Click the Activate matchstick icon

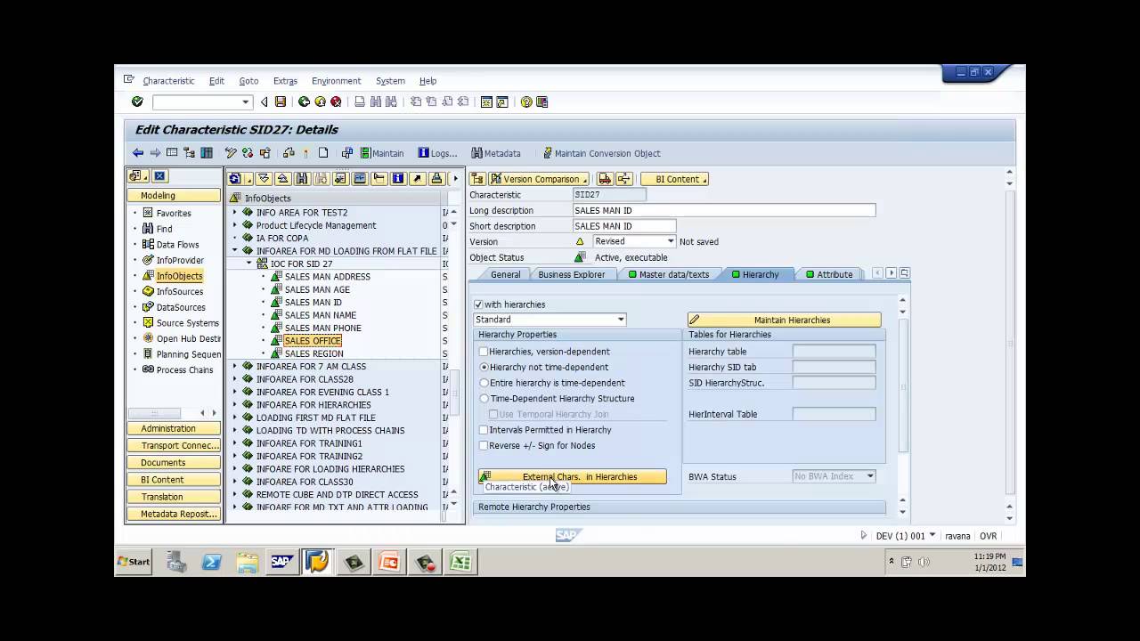(x=305, y=153)
